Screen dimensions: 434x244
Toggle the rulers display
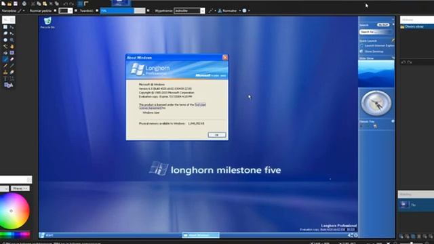point(86,3)
